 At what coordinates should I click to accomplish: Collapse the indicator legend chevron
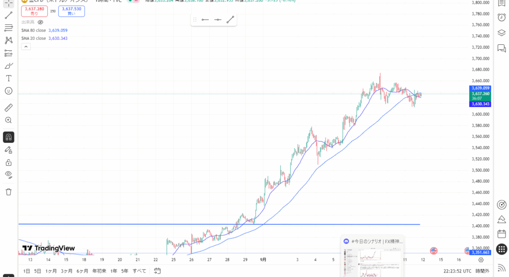pos(26,47)
